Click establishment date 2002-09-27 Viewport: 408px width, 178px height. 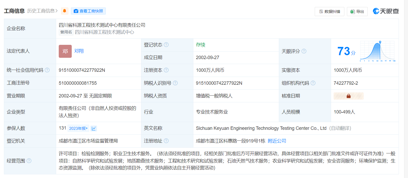(208, 58)
